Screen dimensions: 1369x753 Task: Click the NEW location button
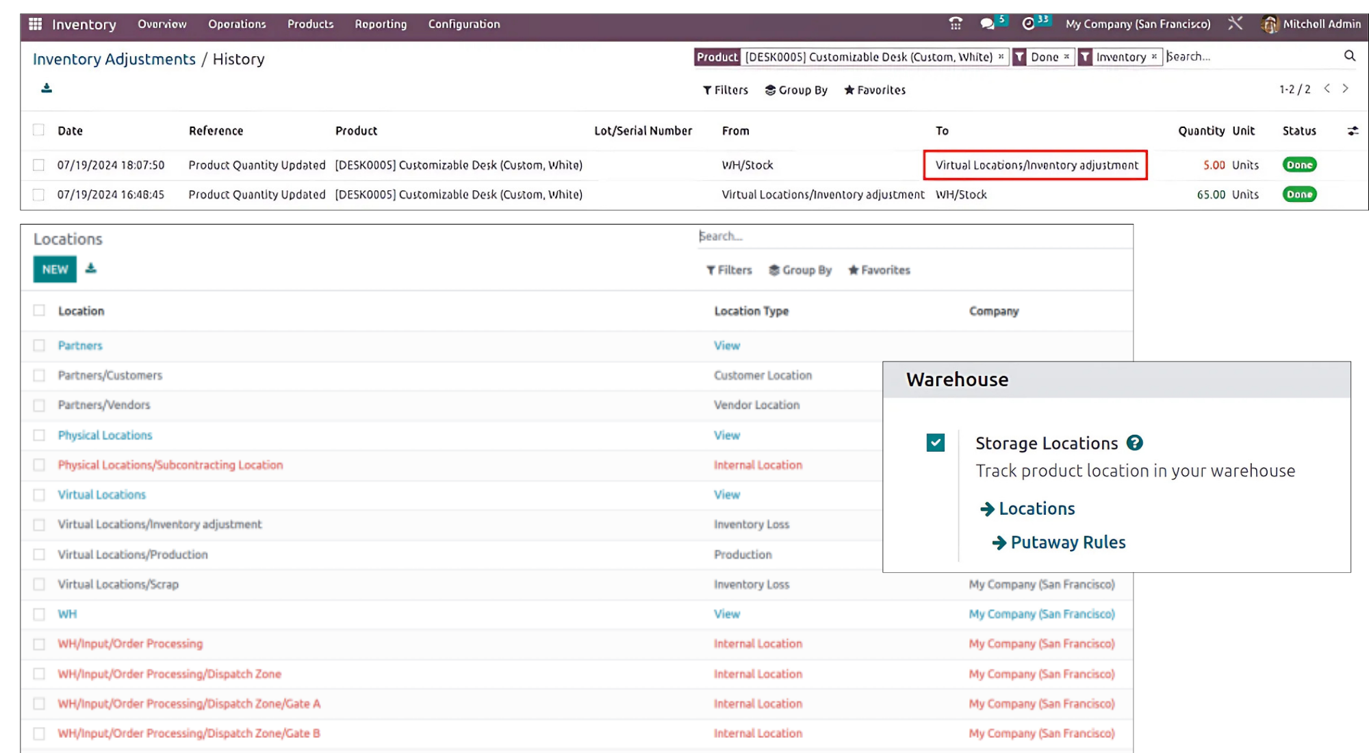point(55,269)
